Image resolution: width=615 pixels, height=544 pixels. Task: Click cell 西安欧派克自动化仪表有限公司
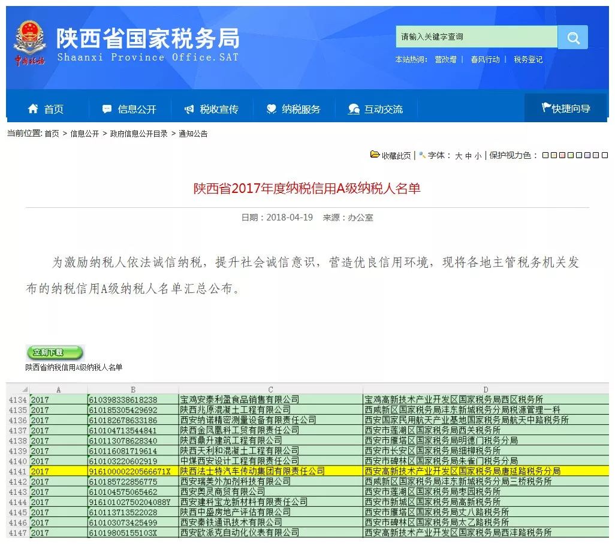click(x=270, y=533)
